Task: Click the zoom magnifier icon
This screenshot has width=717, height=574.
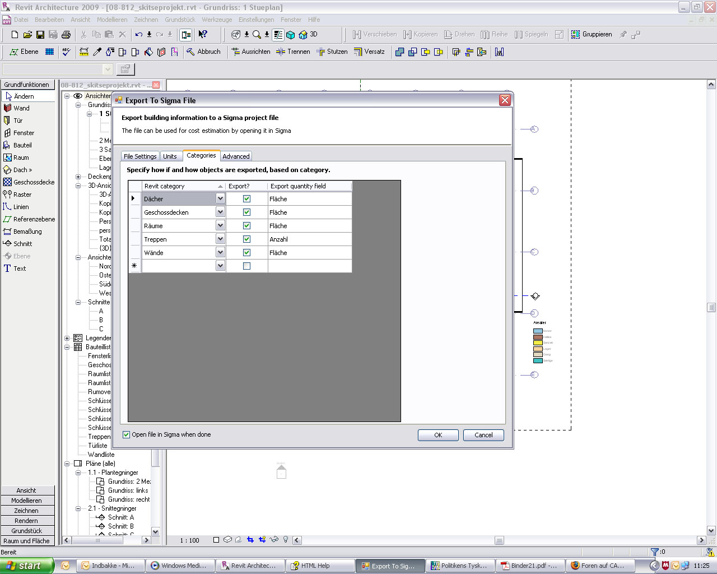Action: (x=257, y=35)
